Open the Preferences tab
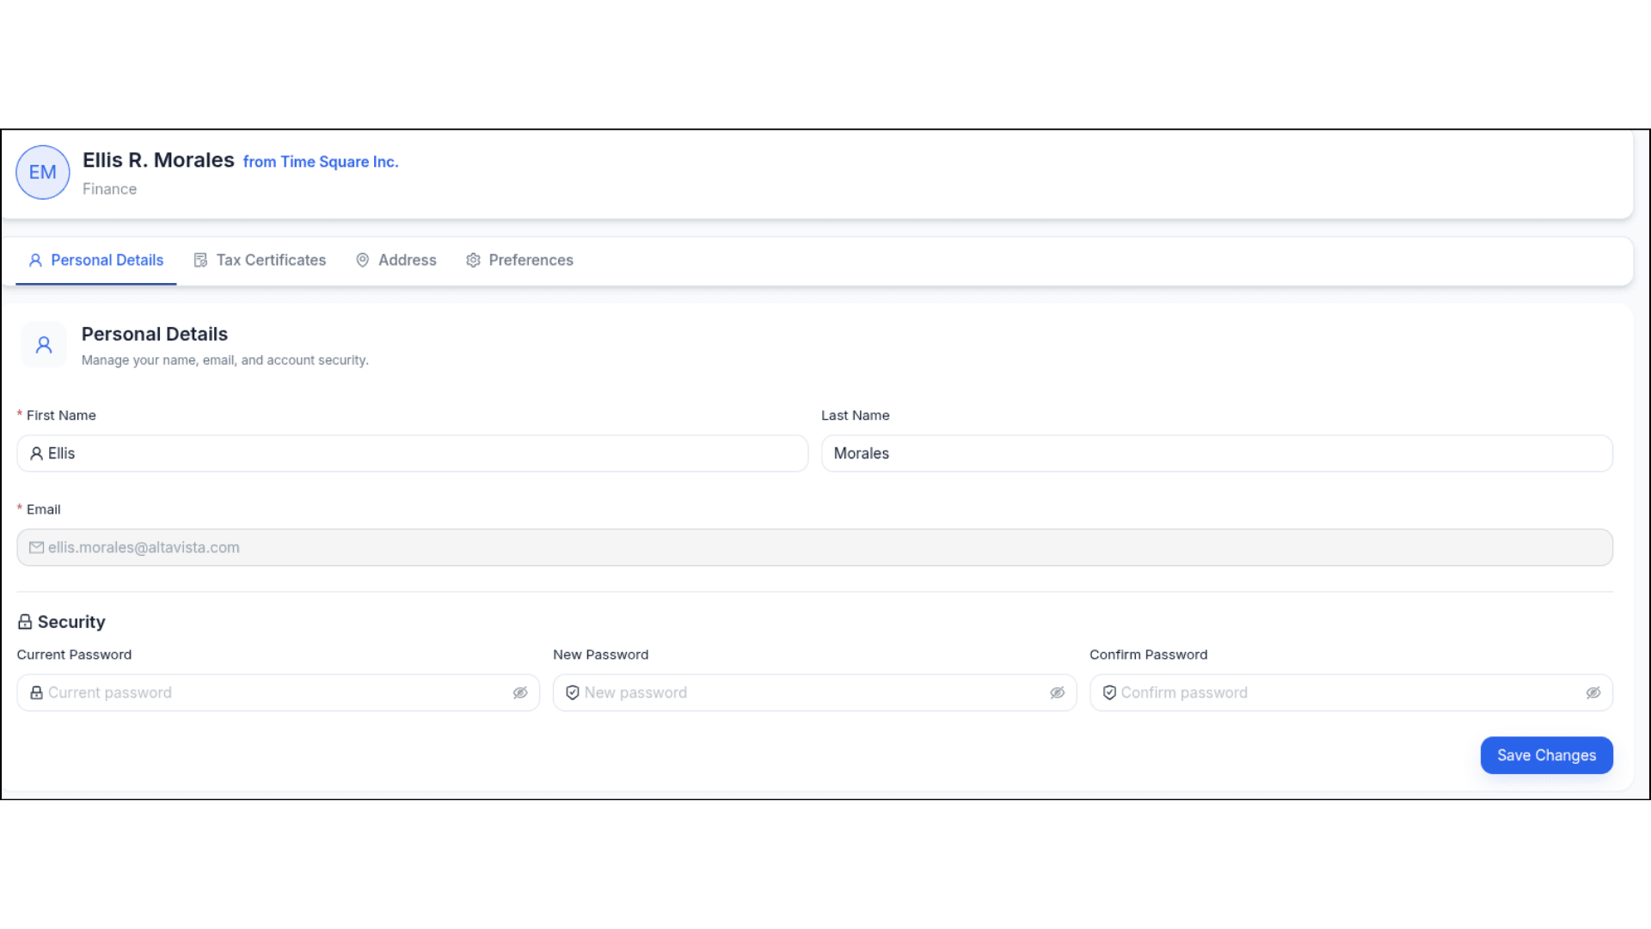 click(x=519, y=260)
